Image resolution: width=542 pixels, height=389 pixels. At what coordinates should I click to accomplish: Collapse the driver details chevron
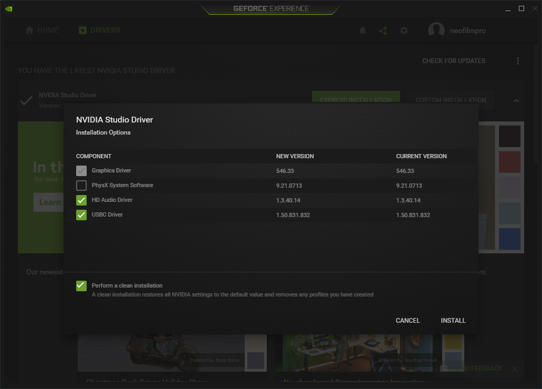coord(516,101)
